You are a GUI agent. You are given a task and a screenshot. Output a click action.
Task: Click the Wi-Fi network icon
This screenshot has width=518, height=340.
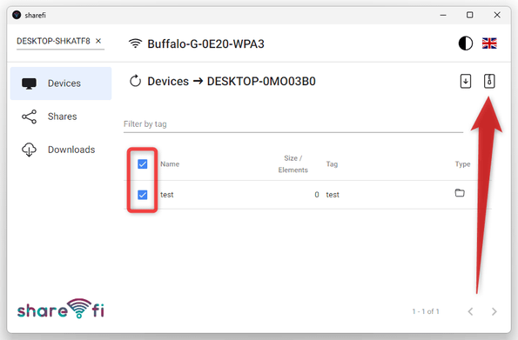coord(135,43)
